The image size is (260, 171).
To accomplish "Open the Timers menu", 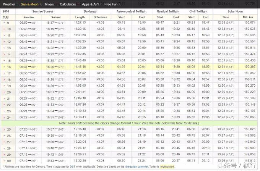I will click(x=49, y=4).
